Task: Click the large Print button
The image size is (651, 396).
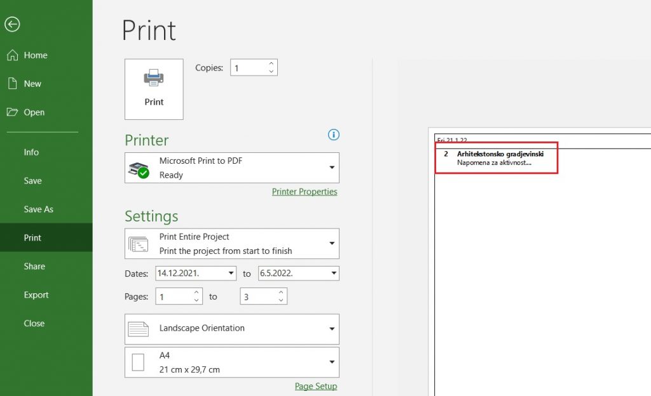Action: (154, 89)
